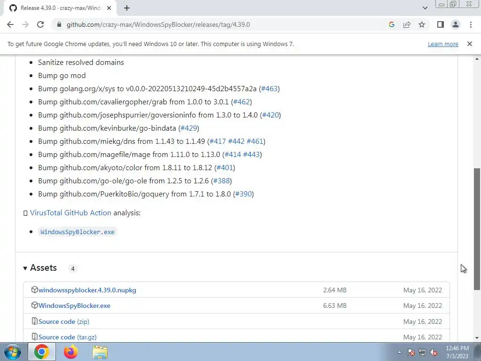Image resolution: width=481 pixels, height=361 pixels.
Task: Open the Learn more link
Action: [x=443, y=44]
